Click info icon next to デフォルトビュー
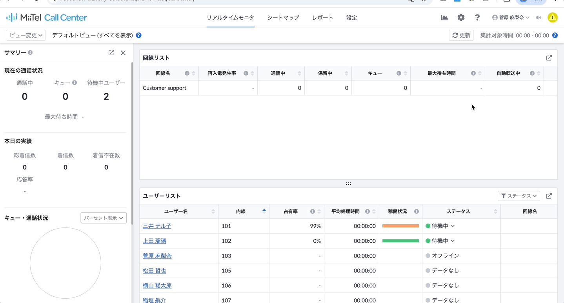This screenshot has height=303, width=564. click(138, 35)
